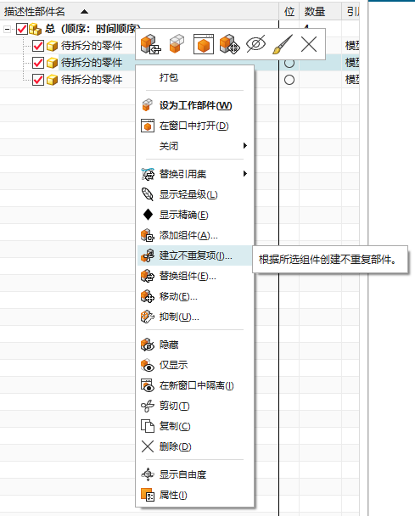The width and height of the screenshot is (415, 516).
Task: Click paintbrush Edit Display icon in toolbar
Action: 283,44
